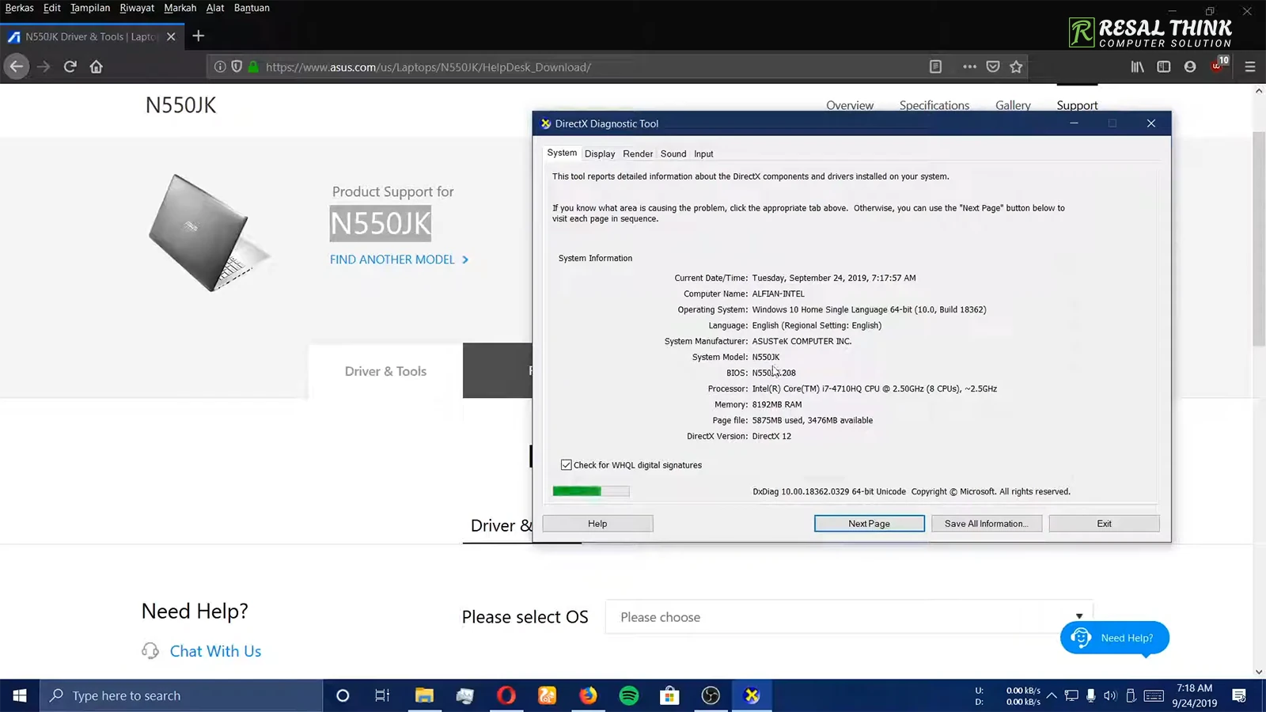Click the page vertical scrollbar

tap(1259, 237)
